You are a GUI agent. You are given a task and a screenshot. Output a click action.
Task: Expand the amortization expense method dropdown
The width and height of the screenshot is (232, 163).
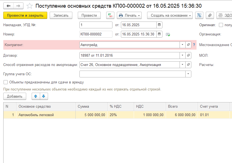click(183, 65)
